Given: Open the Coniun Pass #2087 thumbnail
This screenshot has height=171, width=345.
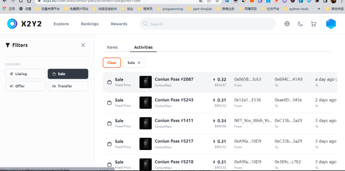Looking at the screenshot, I should click(x=145, y=82).
